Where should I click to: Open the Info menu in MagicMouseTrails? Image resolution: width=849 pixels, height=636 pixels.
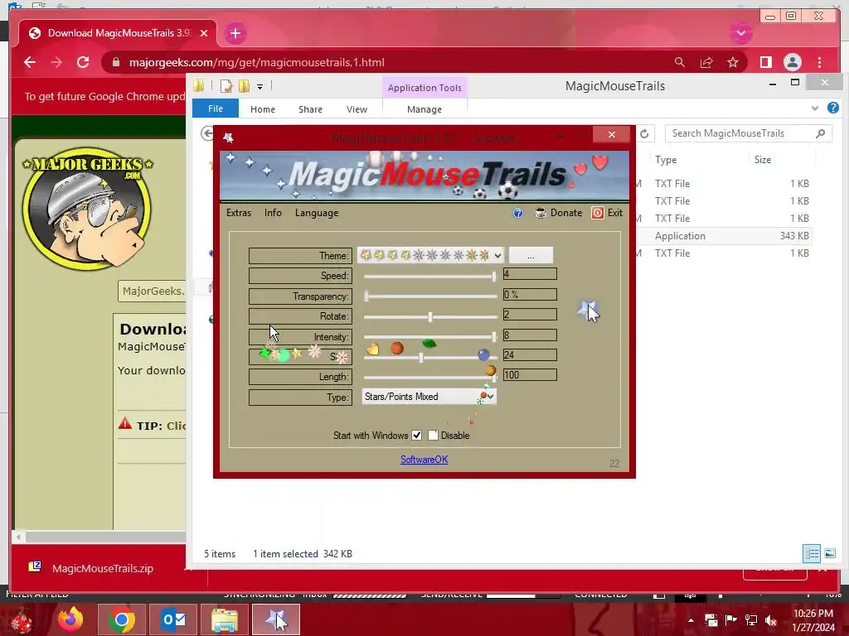tap(273, 213)
